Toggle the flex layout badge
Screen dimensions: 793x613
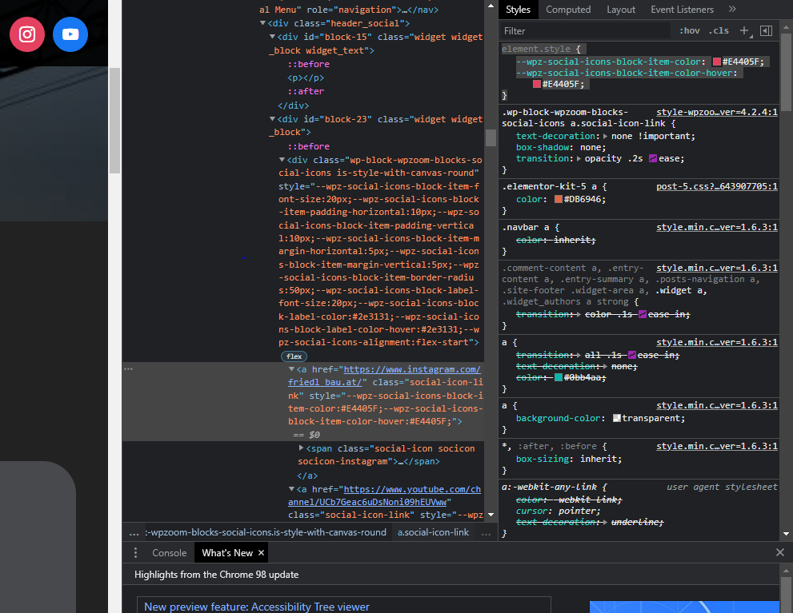pyautogui.click(x=294, y=356)
